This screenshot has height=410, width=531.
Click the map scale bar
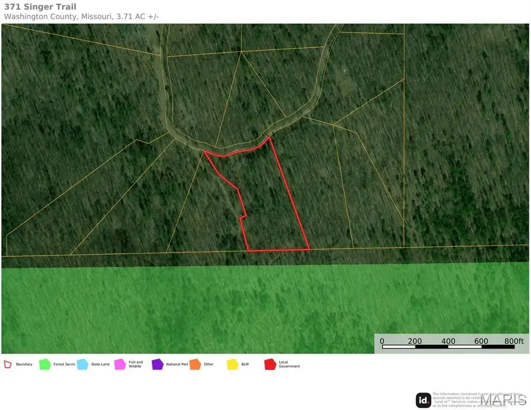pos(448,347)
